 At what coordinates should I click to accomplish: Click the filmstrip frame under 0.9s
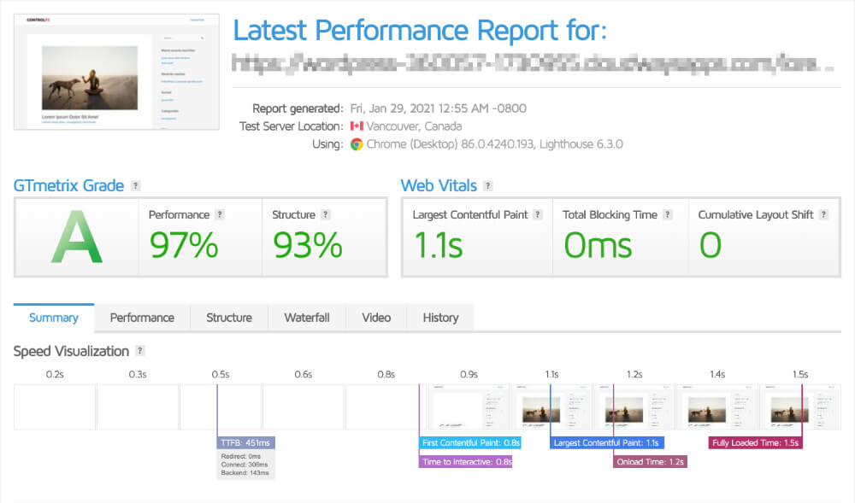tap(469, 407)
